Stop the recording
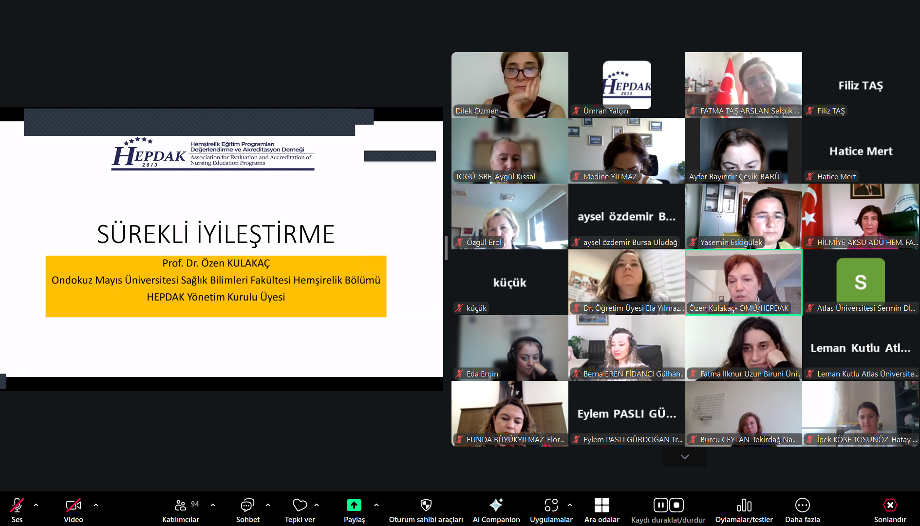Screen dimensions: 920x526 coord(676,505)
